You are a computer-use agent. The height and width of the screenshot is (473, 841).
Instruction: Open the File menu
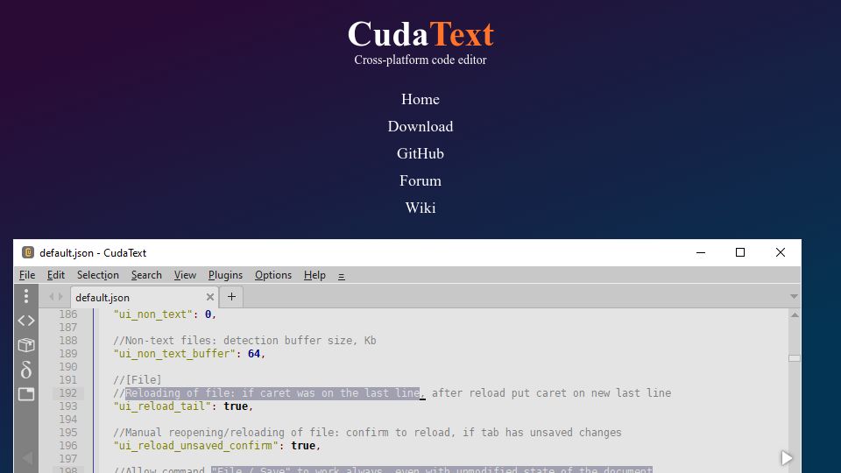pos(27,275)
